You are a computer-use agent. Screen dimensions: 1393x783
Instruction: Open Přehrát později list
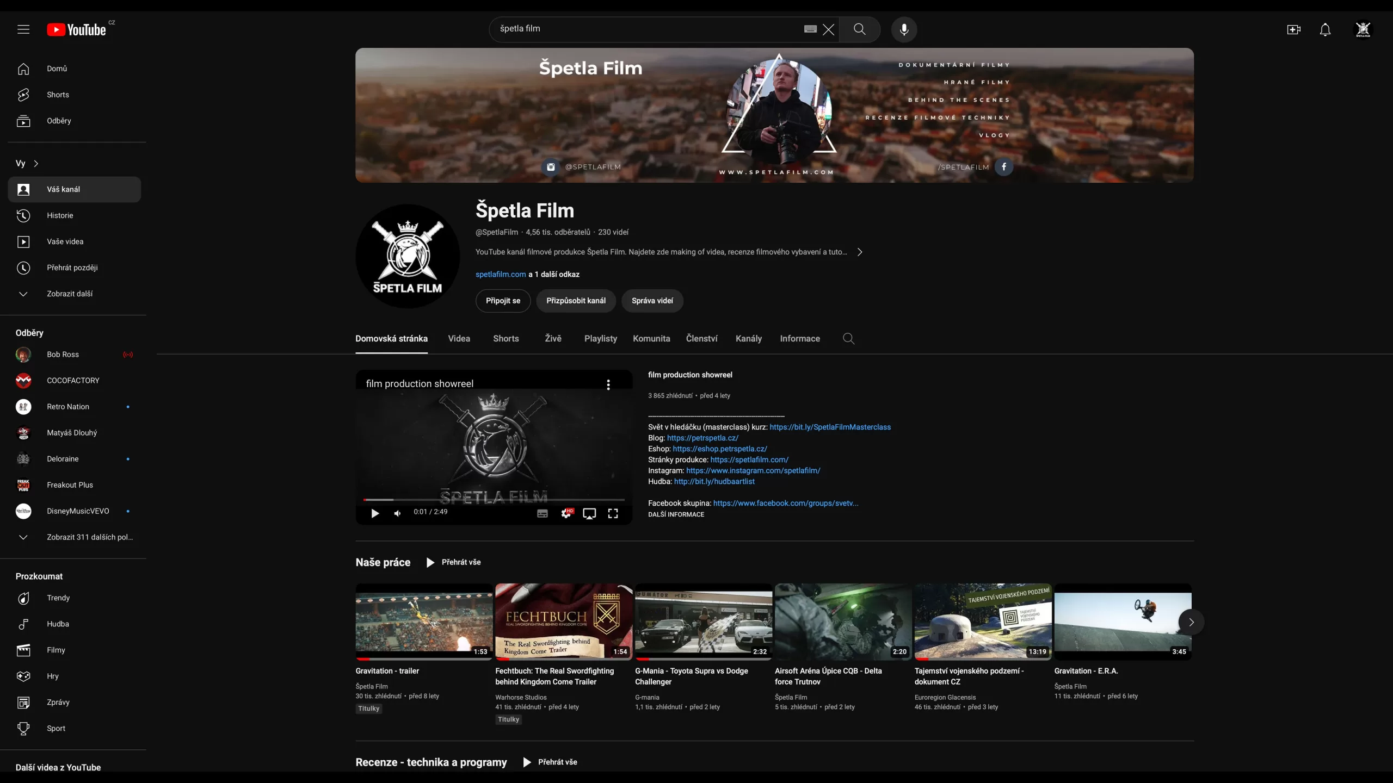click(75, 268)
